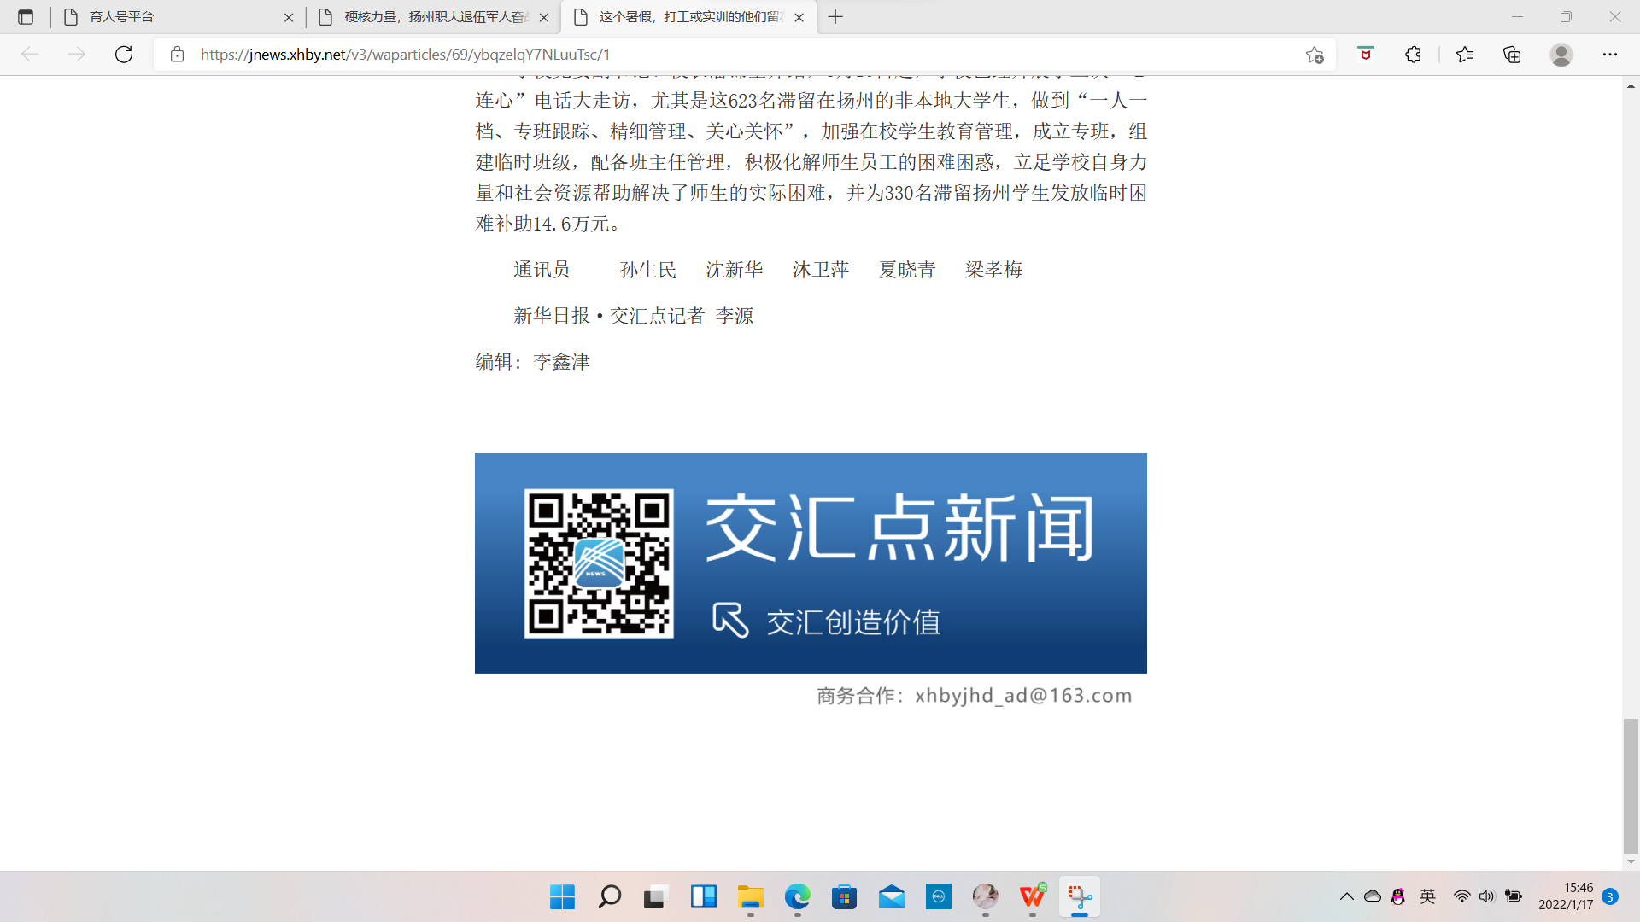This screenshot has width=1640, height=922.
Task: Open Collections in the browser toolbar
Action: (1512, 54)
